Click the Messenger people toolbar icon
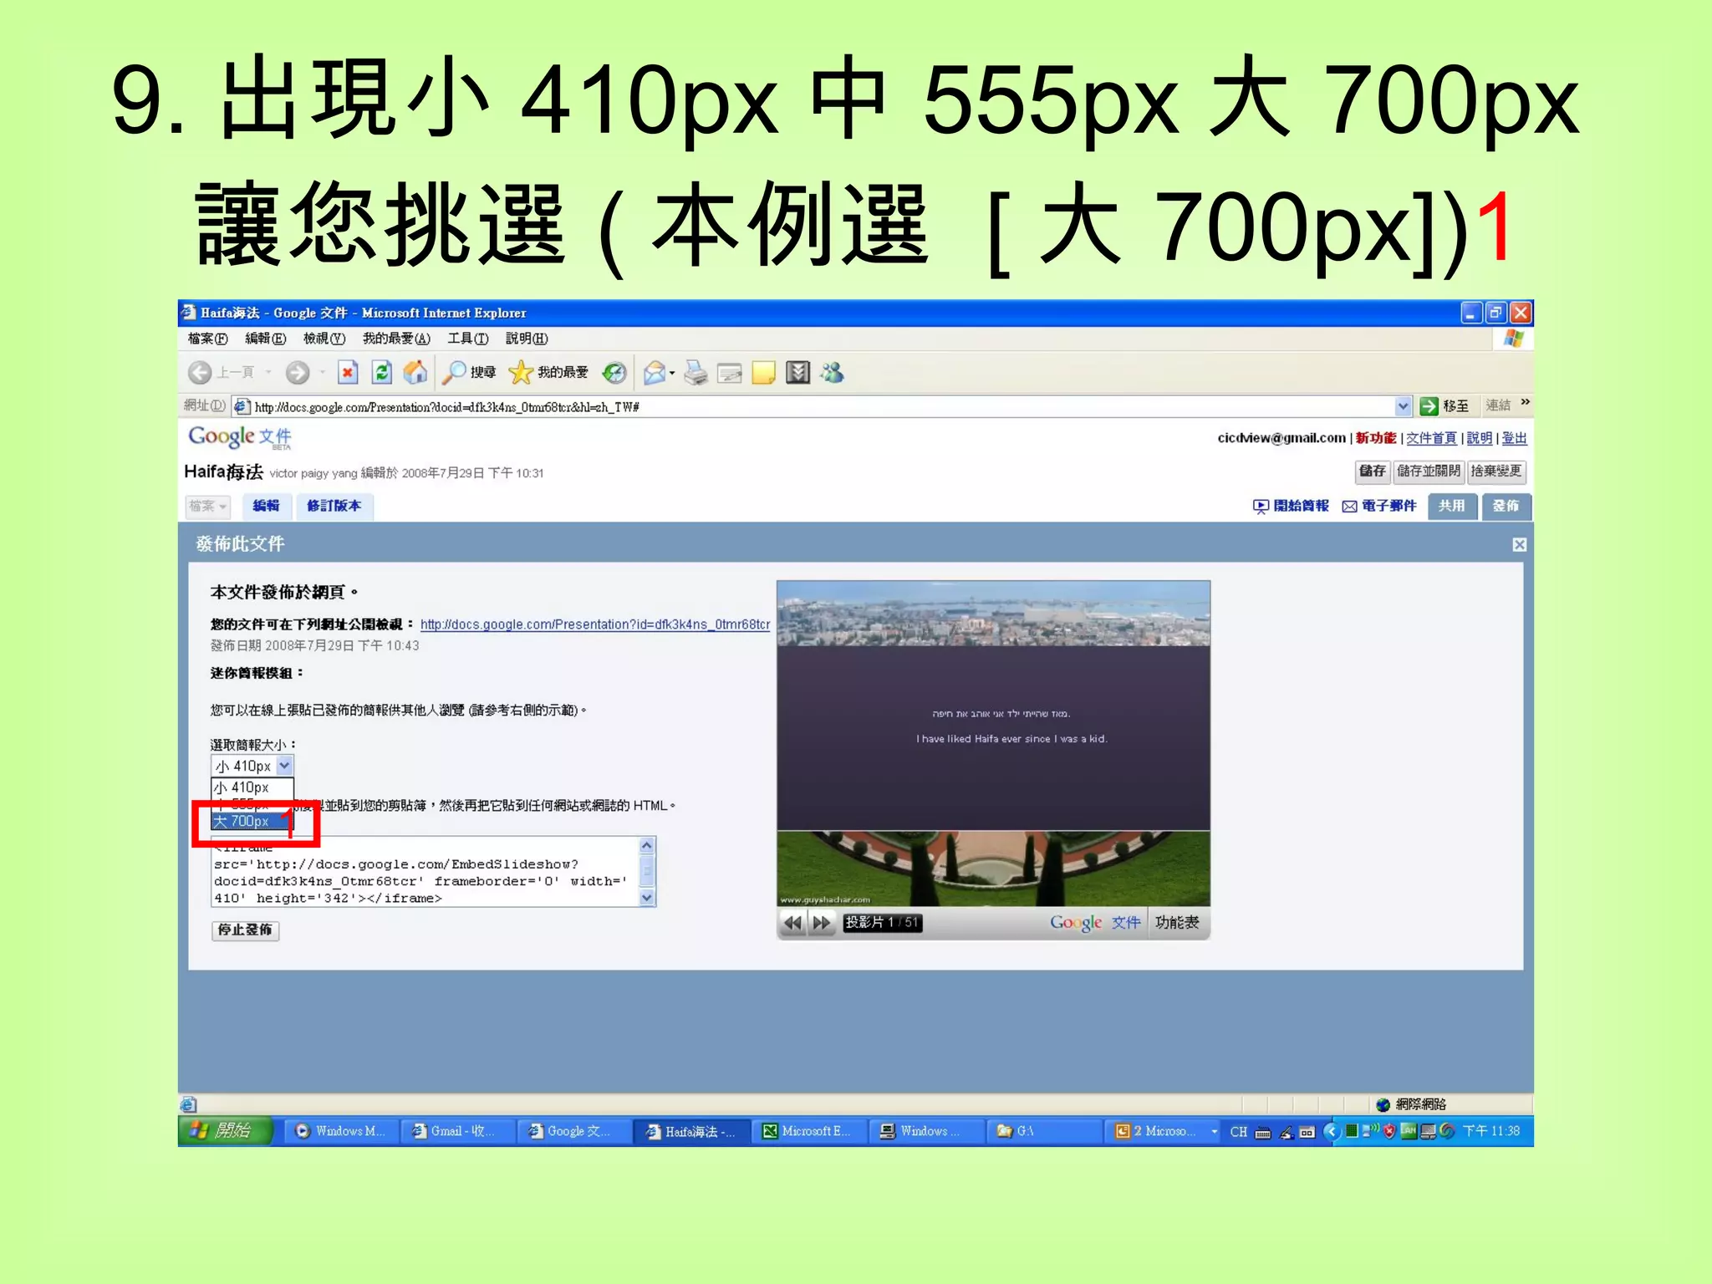1712x1284 pixels. tap(833, 373)
